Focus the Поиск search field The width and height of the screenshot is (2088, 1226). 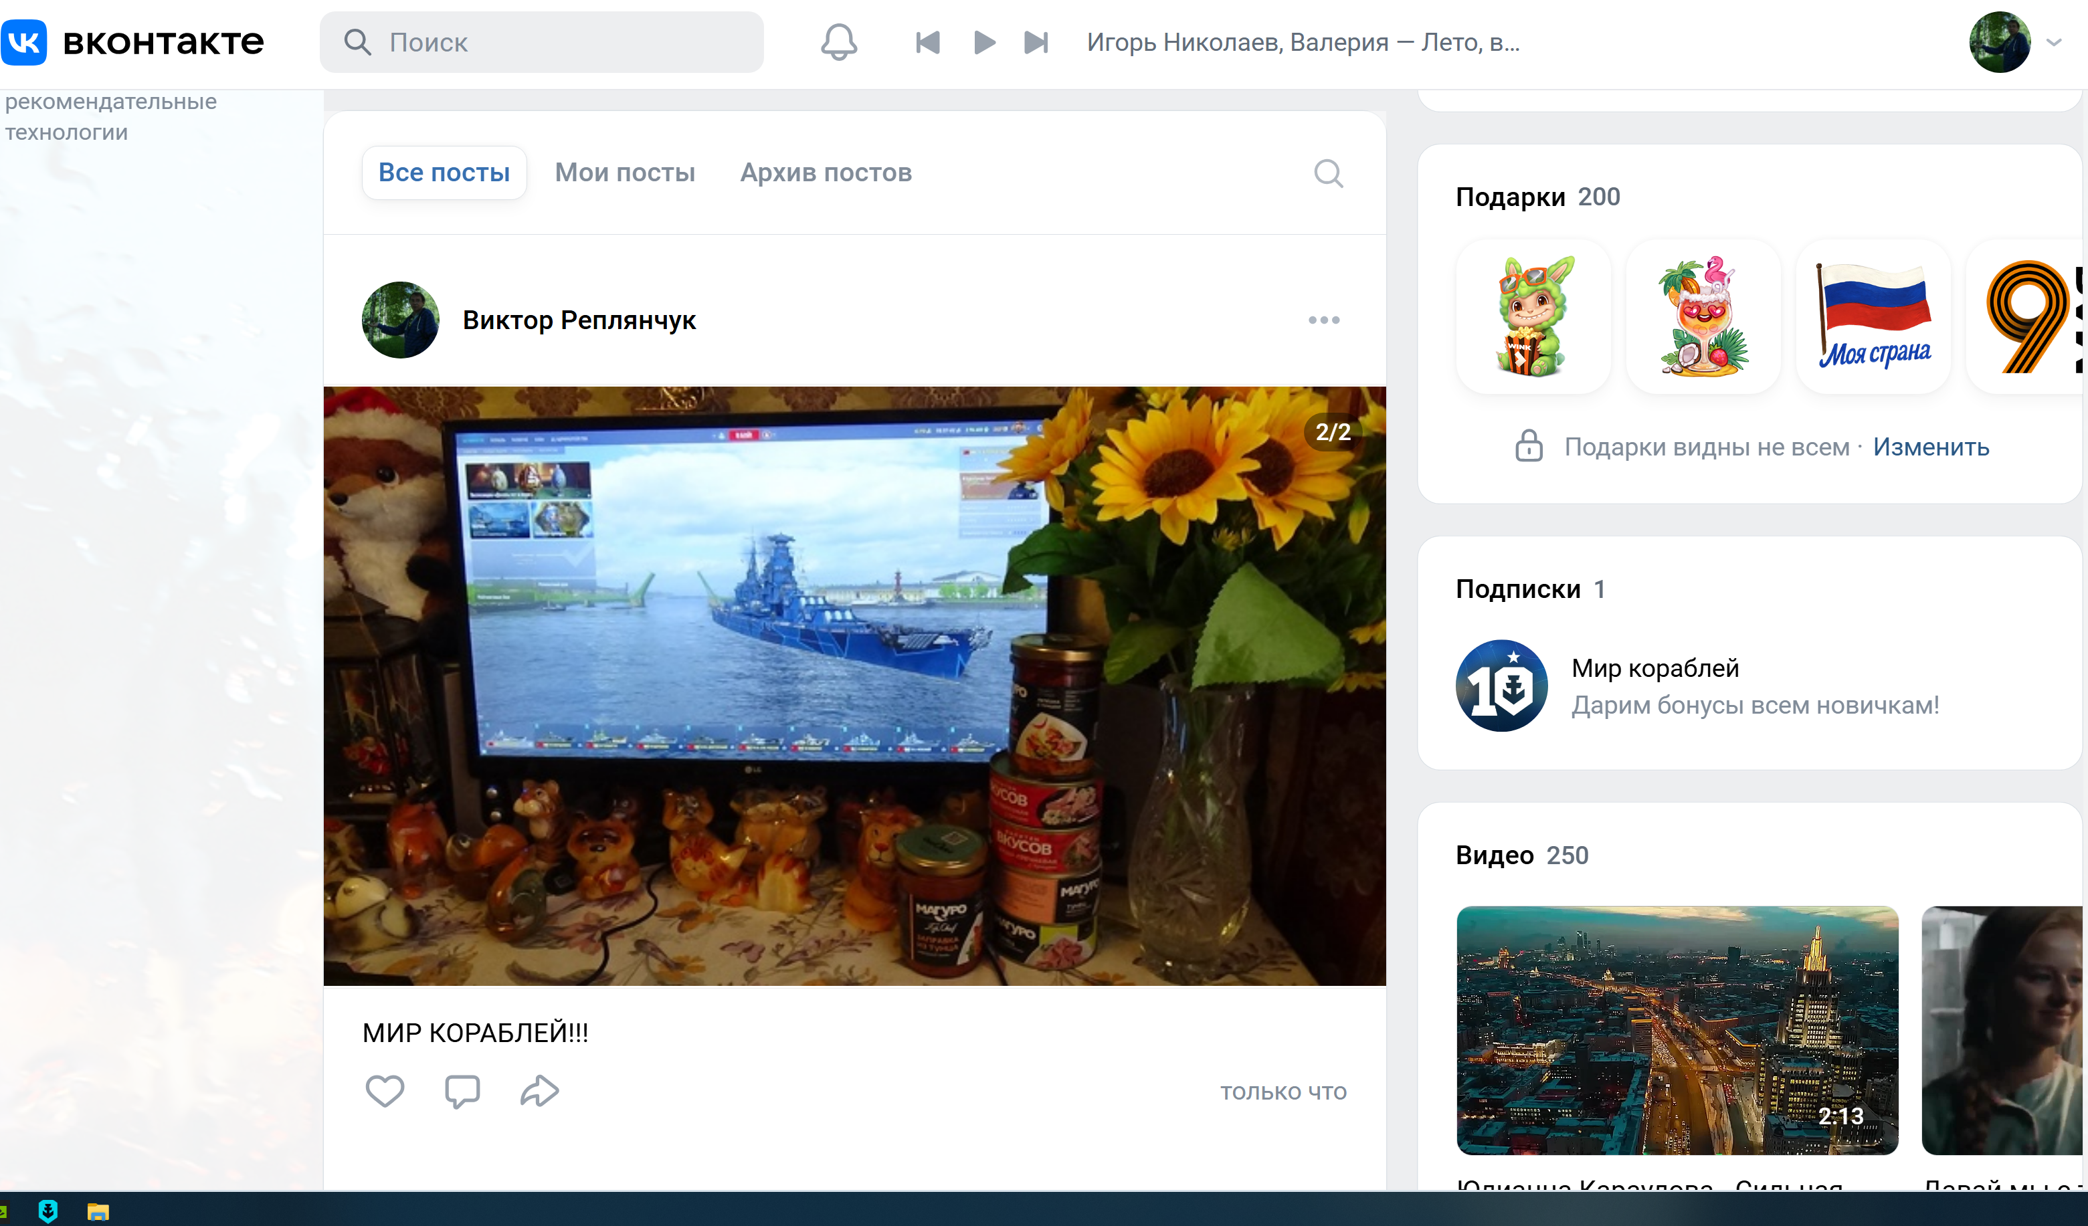coord(541,42)
